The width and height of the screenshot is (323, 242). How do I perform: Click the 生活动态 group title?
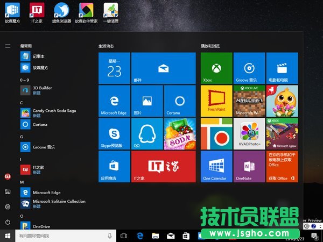(106, 46)
